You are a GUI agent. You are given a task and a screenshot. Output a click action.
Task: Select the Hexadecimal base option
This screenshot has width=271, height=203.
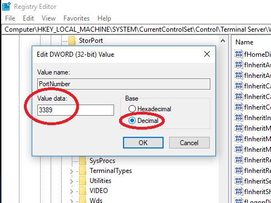[150, 109]
